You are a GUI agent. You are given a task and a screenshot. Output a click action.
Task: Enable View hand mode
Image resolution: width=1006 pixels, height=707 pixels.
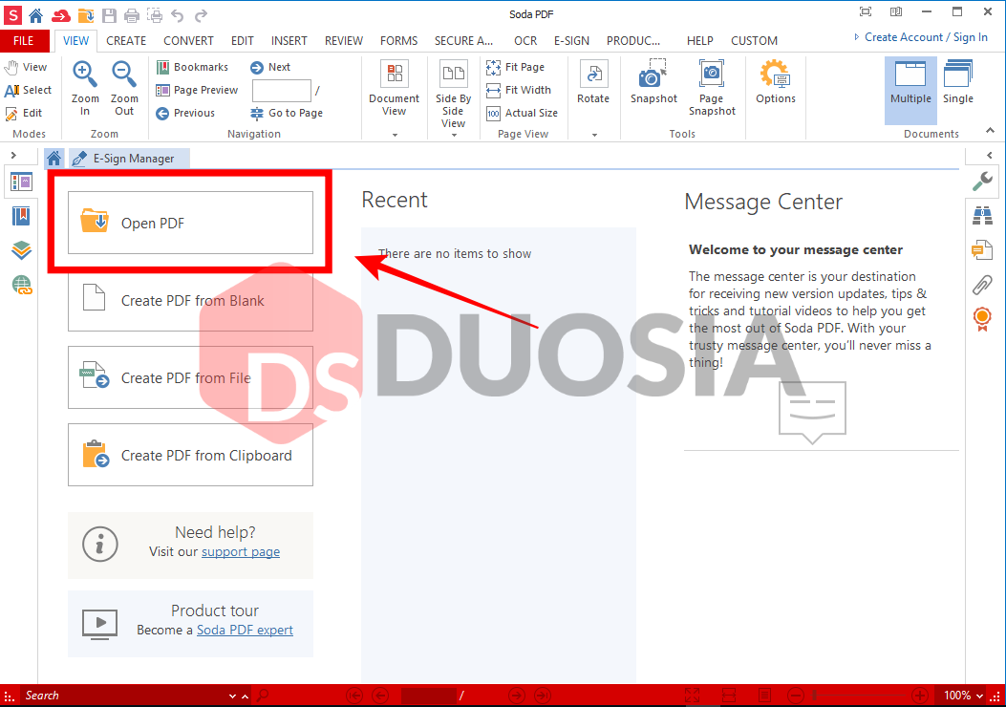point(26,67)
